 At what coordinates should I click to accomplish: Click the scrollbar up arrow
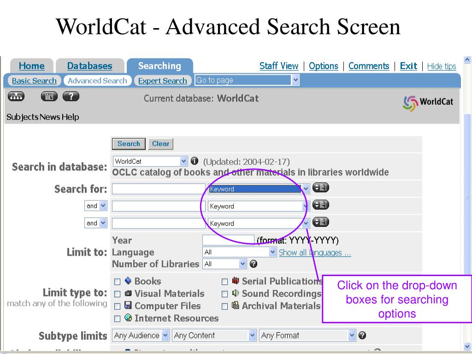click(467, 60)
